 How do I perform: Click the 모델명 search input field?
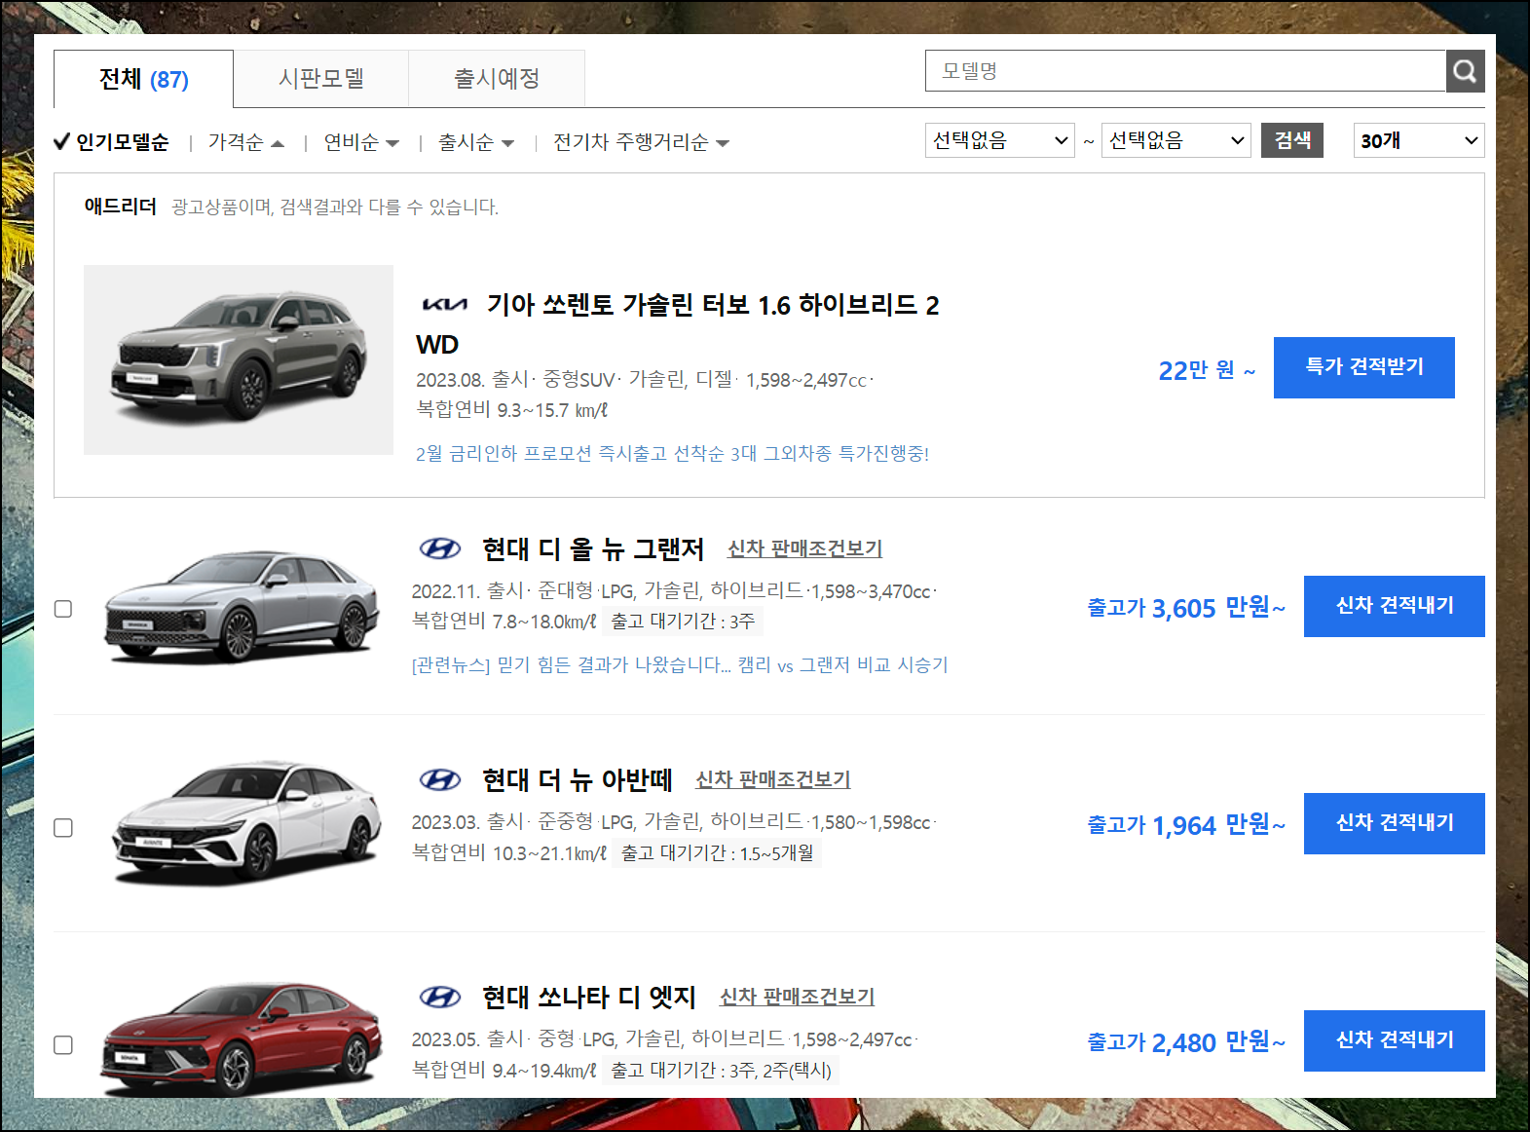(1185, 71)
